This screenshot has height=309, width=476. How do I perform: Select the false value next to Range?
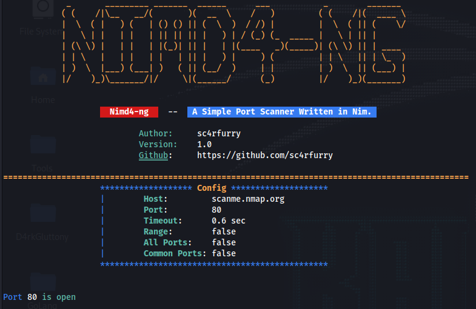(x=224, y=231)
